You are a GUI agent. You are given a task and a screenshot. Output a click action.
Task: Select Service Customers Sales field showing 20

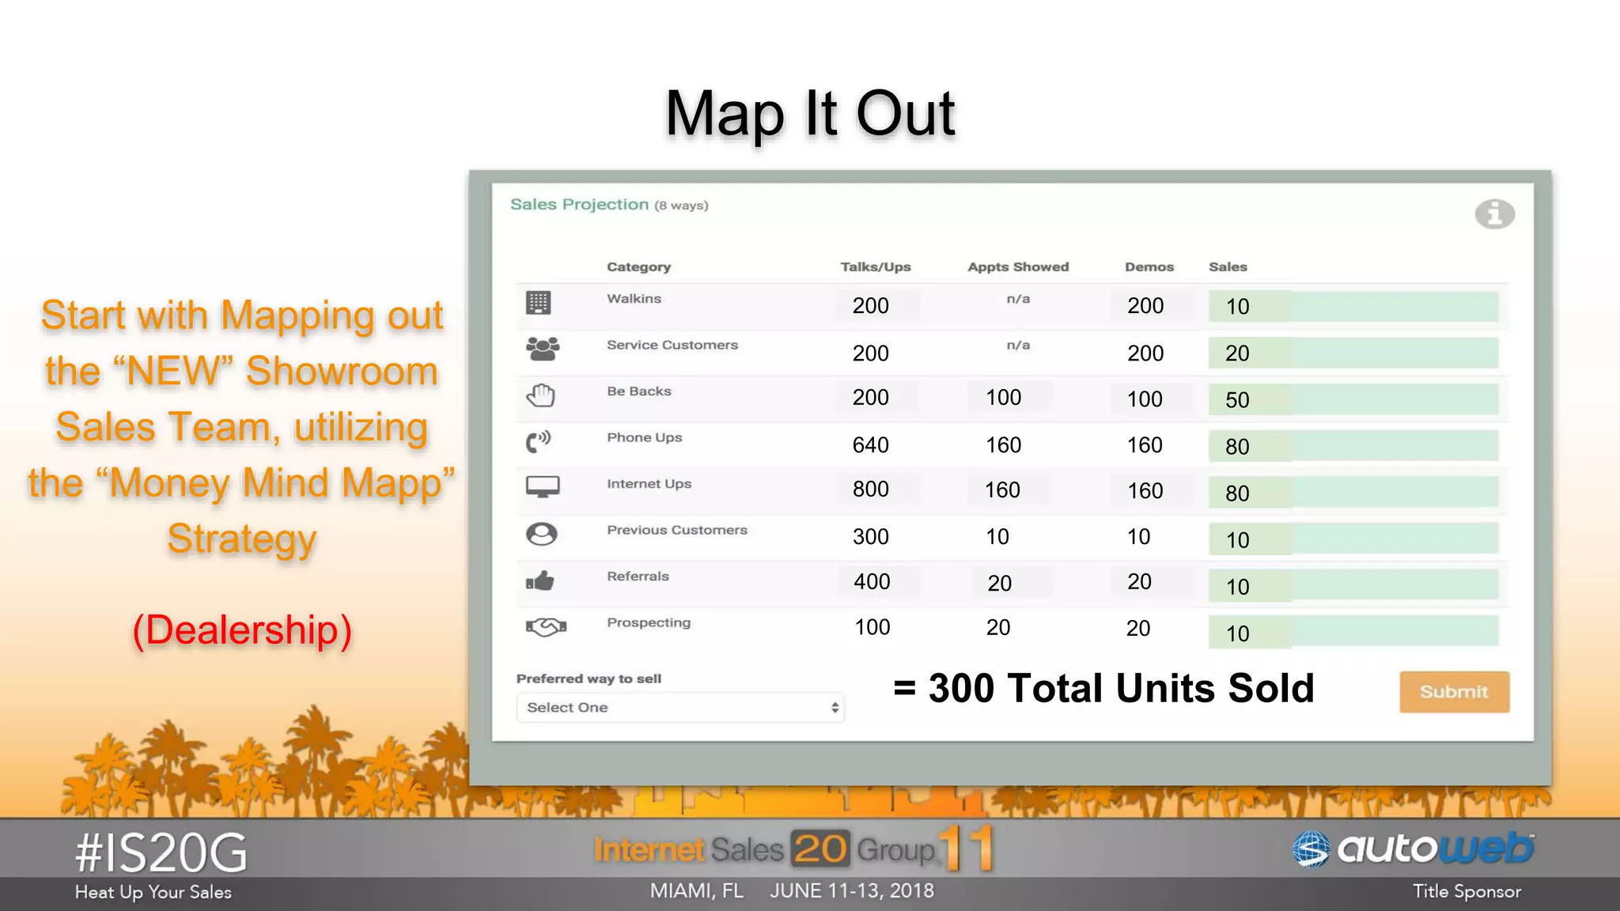pyautogui.click(x=1353, y=353)
